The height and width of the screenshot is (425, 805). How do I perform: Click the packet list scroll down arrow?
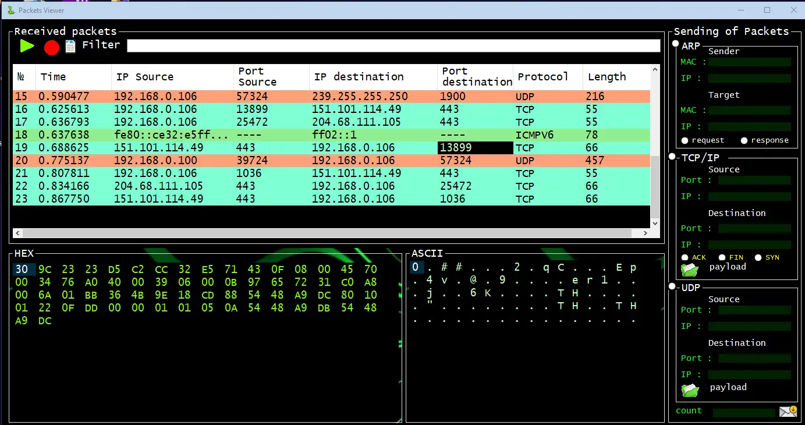coord(655,223)
